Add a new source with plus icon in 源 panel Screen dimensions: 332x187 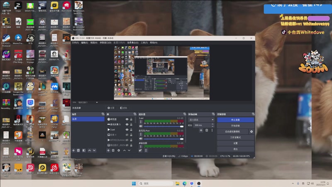tap(108, 150)
